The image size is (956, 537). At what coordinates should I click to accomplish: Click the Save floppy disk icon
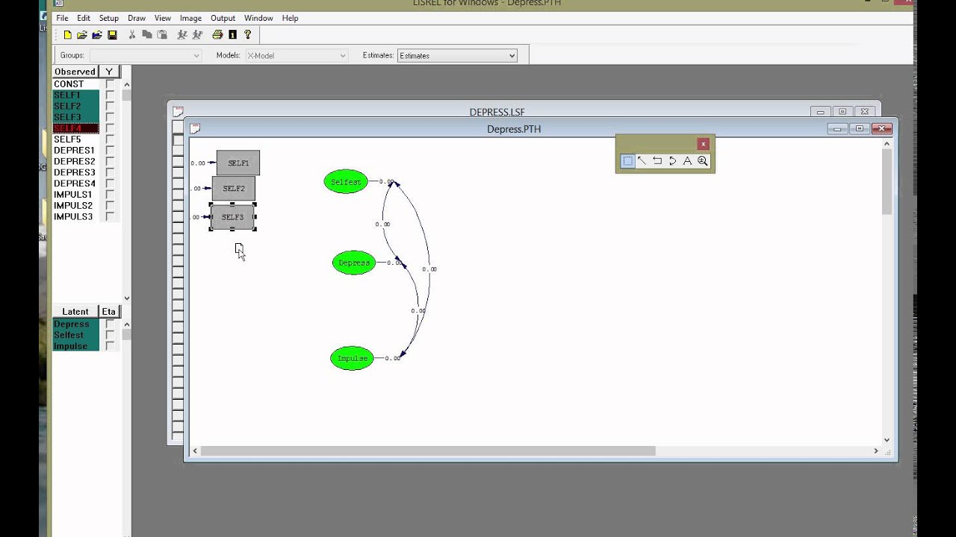tap(112, 35)
